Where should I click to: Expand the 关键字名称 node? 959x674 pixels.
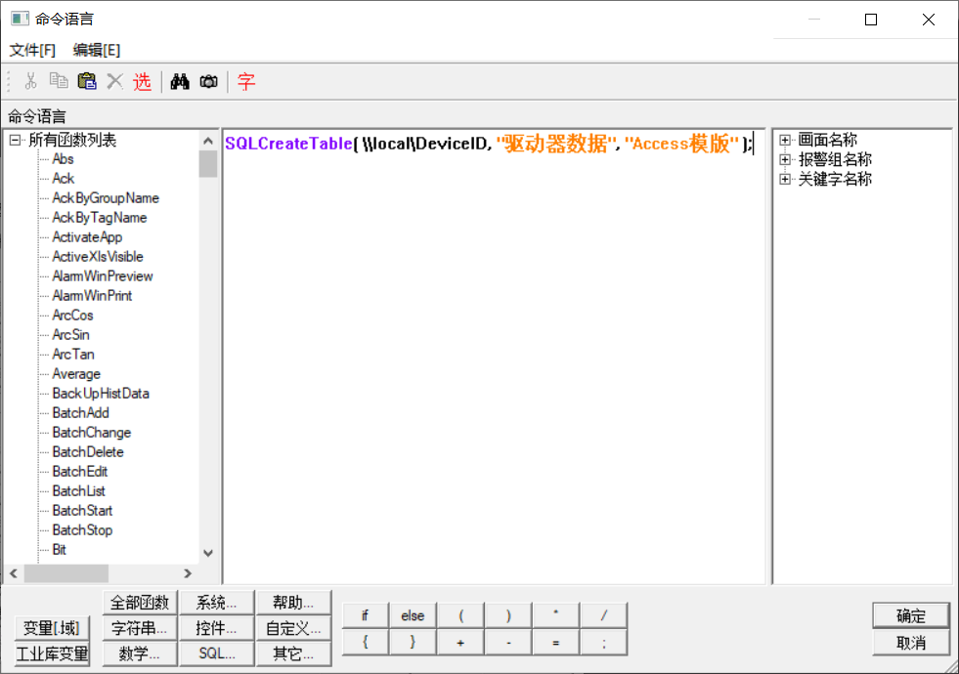(x=785, y=179)
